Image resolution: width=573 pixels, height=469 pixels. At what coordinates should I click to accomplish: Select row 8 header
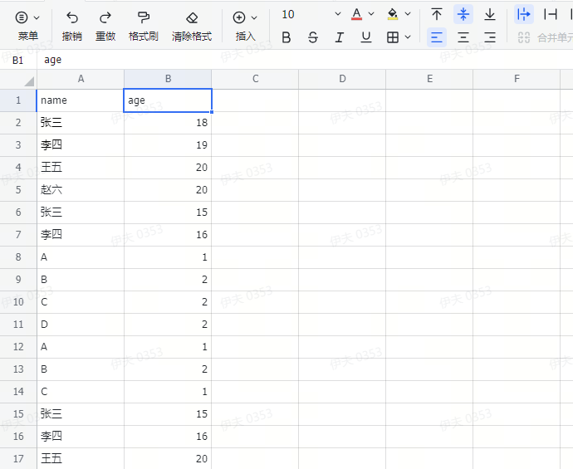click(x=18, y=257)
